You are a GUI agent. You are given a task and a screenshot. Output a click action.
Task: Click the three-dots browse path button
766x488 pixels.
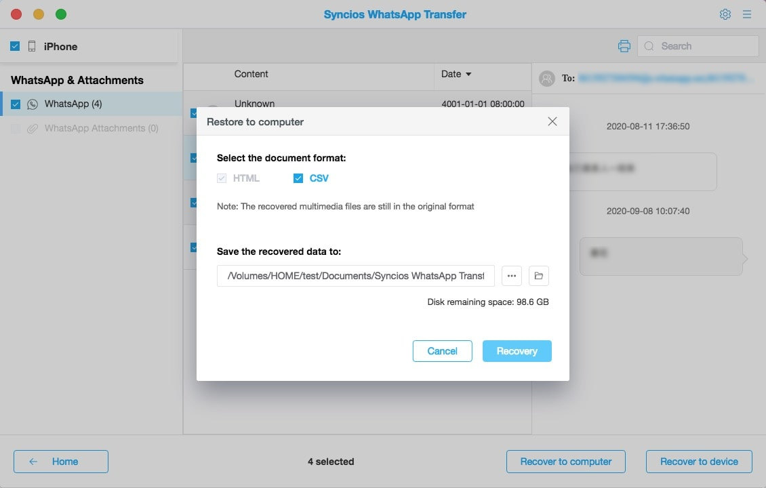512,276
